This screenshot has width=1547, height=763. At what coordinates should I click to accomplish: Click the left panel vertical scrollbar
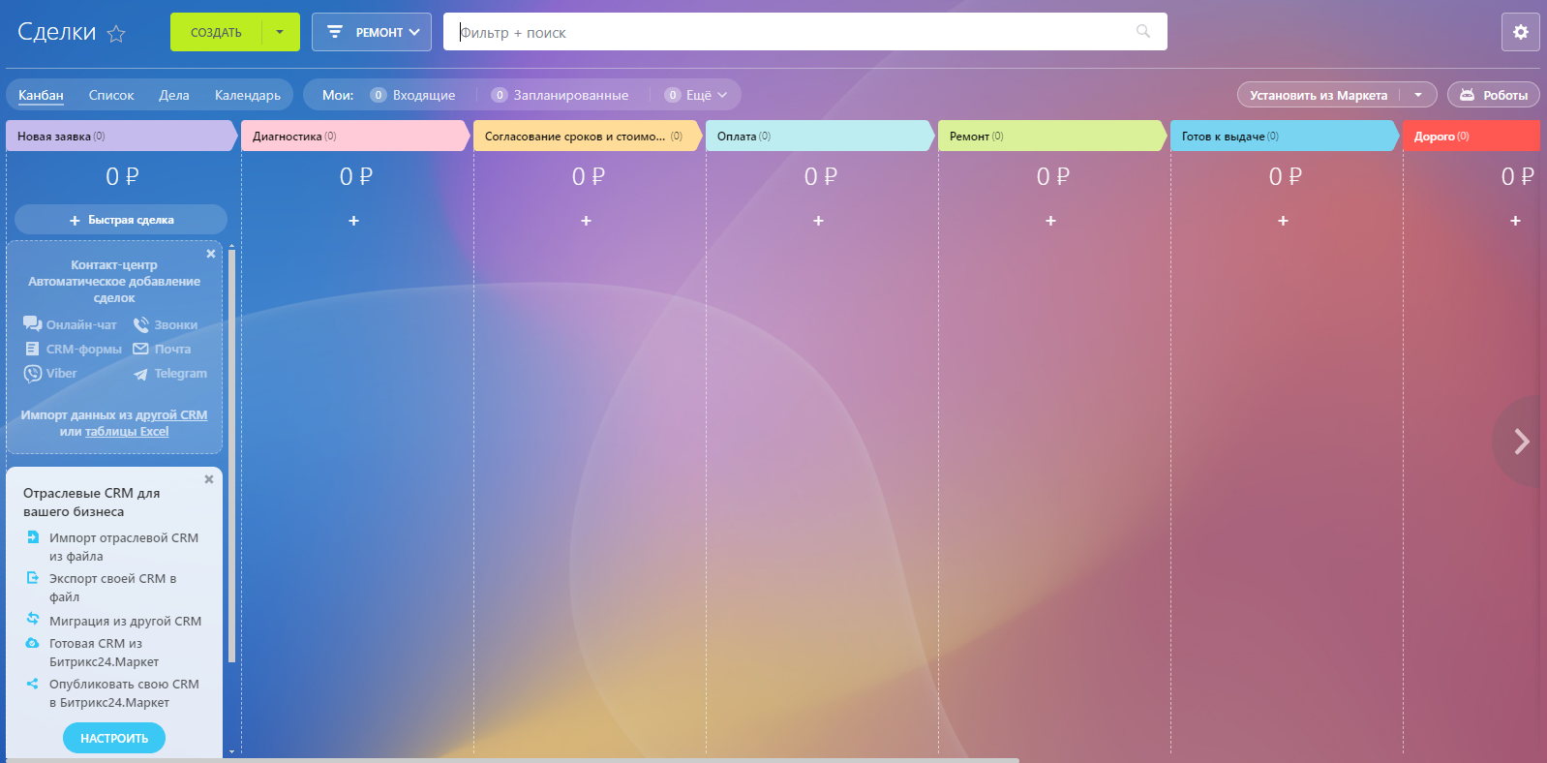point(231,455)
